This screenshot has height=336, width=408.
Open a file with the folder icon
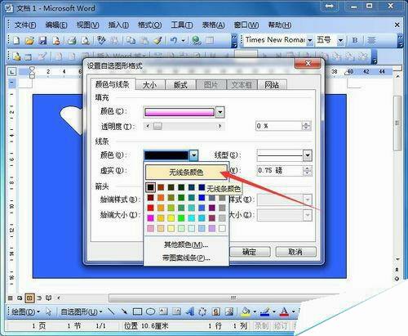(x=29, y=41)
